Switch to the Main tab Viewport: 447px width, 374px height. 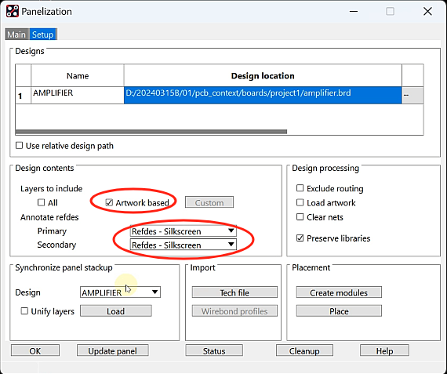pos(16,34)
